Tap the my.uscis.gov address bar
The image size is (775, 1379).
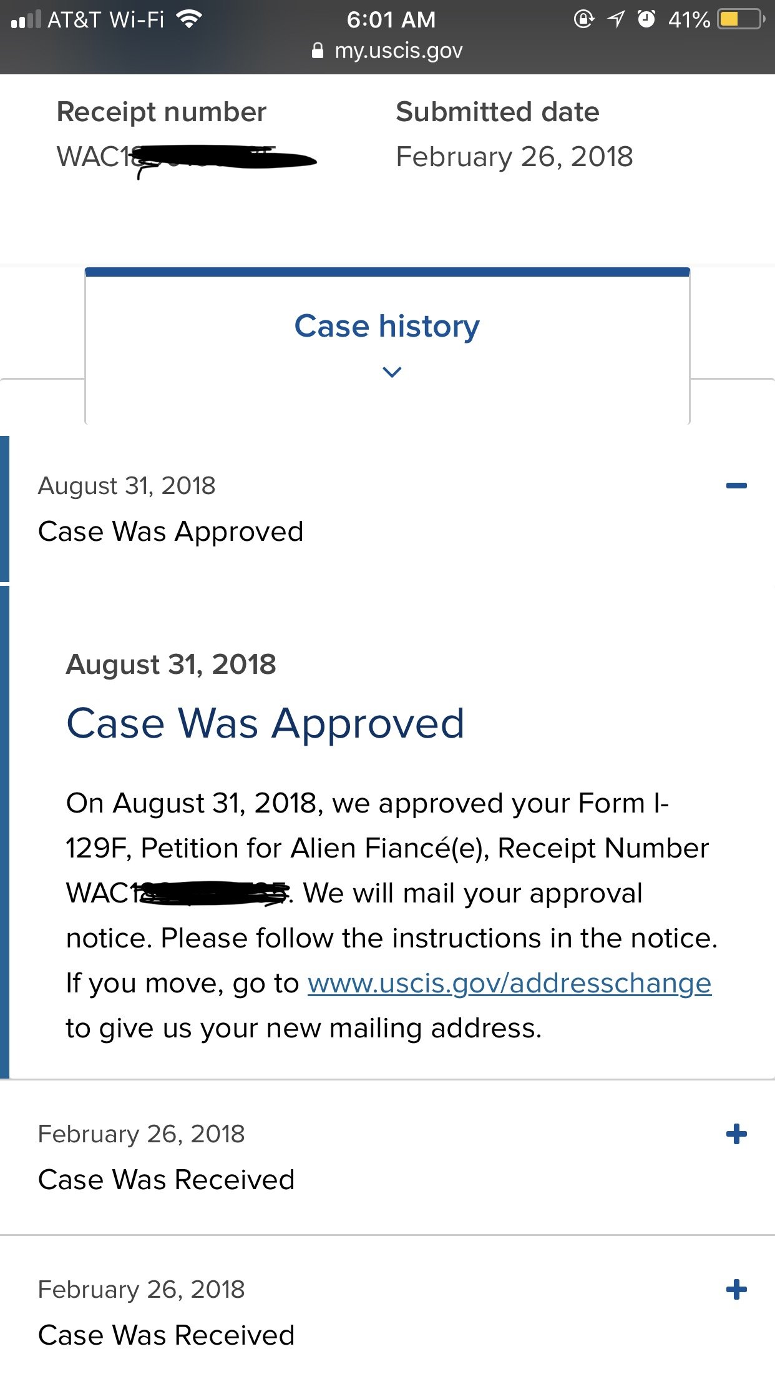[398, 51]
